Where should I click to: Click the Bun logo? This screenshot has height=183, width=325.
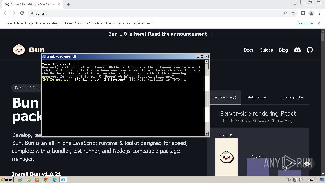pos(28,50)
